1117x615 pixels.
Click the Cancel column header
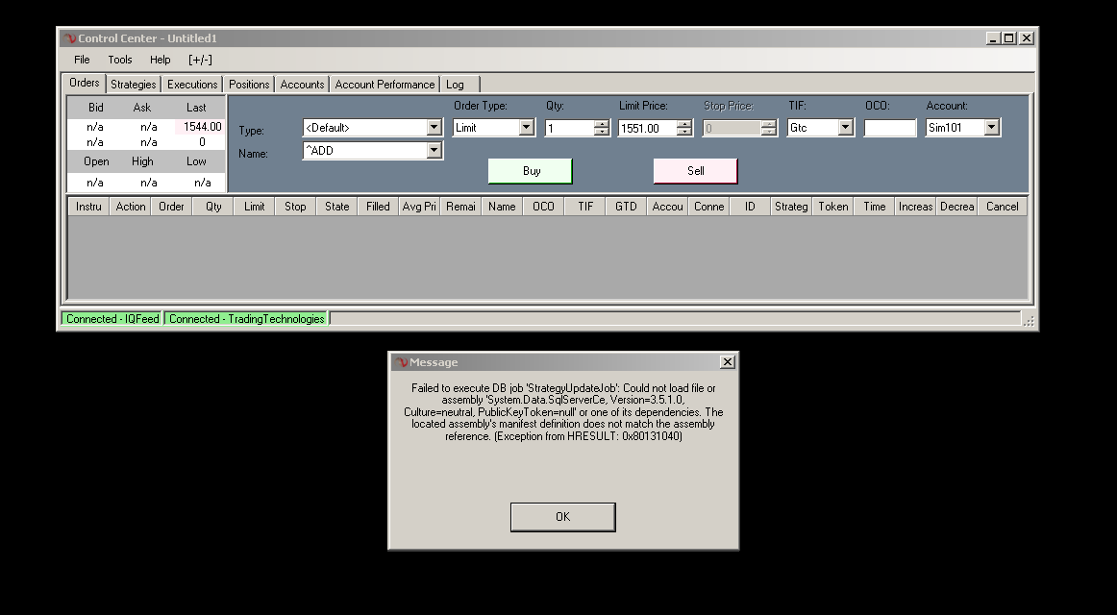pos(1003,207)
